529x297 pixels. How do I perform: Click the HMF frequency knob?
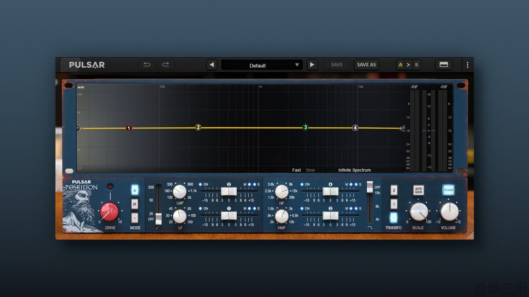click(282, 216)
